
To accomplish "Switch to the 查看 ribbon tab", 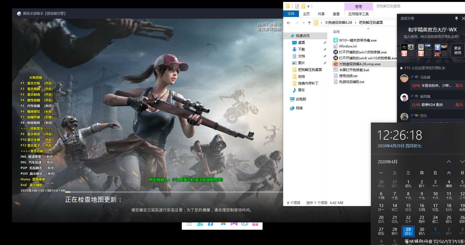I will click(x=336, y=14).
